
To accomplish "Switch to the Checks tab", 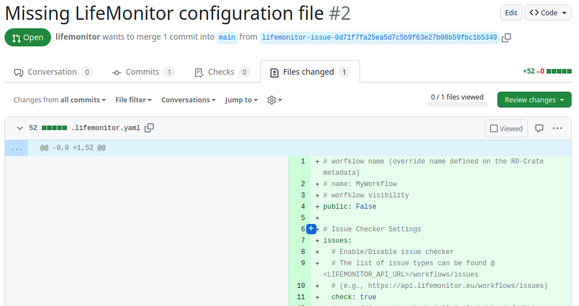I will point(222,72).
